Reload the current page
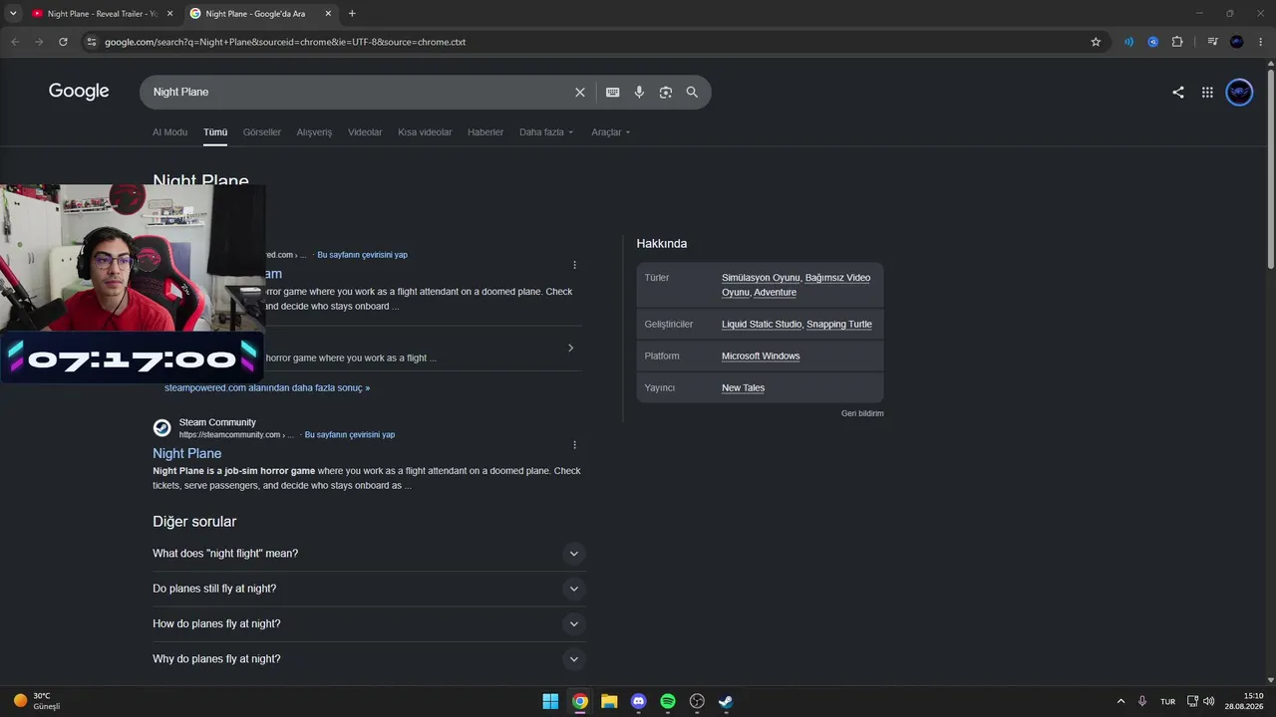This screenshot has height=717, width=1276. click(63, 42)
